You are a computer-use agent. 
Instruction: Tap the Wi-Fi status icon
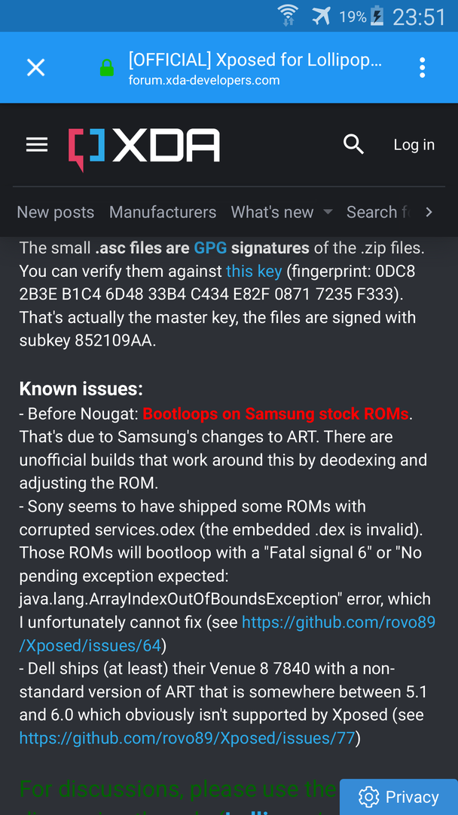[x=287, y=16]
